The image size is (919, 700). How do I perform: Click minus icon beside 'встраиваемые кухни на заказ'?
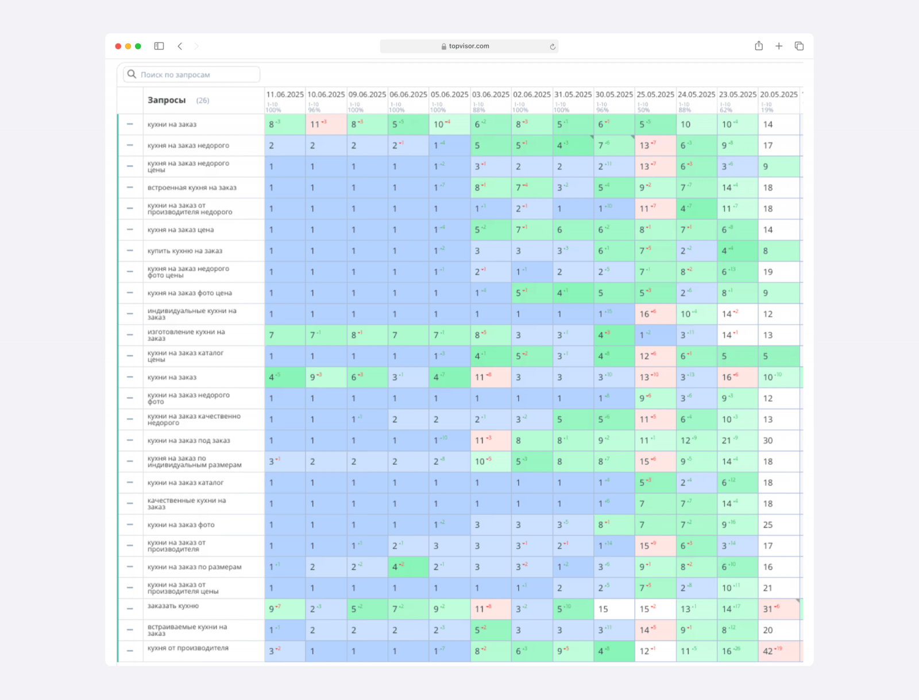(130, 630)
